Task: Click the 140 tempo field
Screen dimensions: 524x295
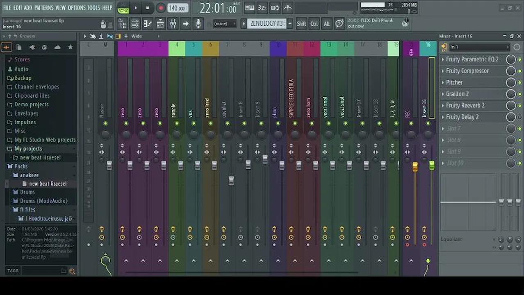Action: coord(178,8)
